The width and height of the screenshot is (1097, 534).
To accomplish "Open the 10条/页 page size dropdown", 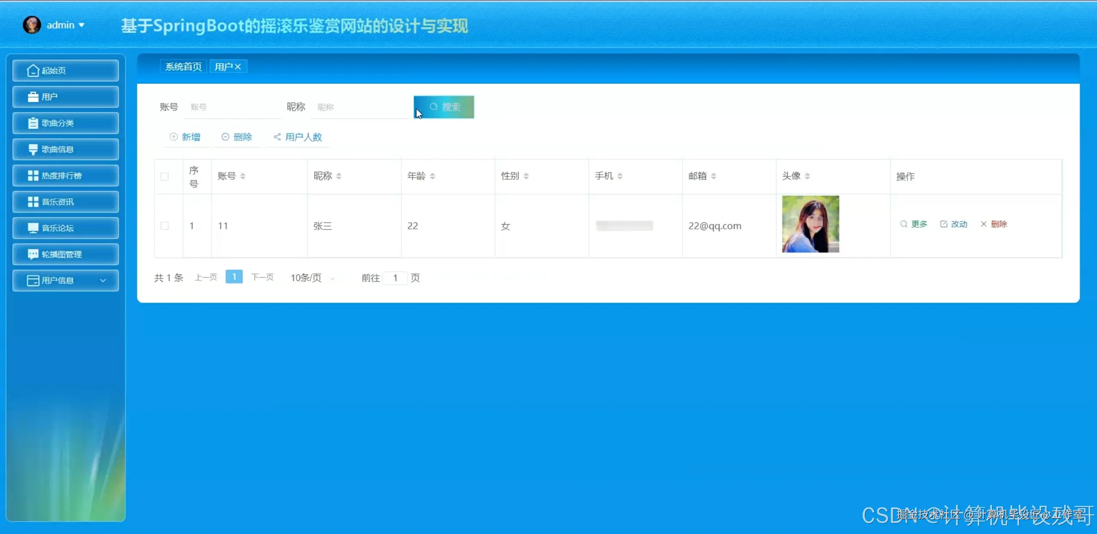I will pos(312,278).
